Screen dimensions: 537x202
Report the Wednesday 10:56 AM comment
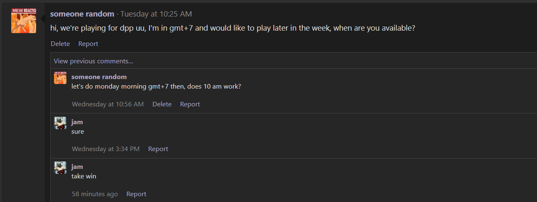pyautogui.click(x=190, y=104)
